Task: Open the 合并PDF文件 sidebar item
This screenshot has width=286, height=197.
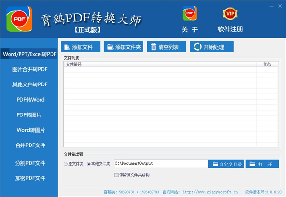Action: coord(30,145)
